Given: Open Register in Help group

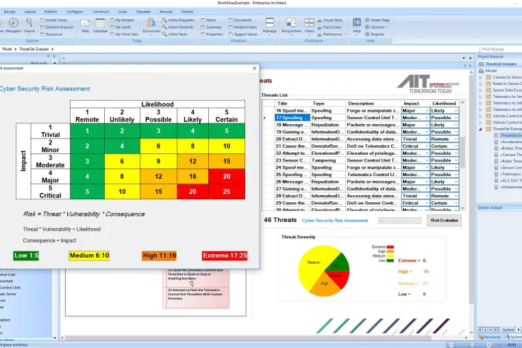Looking at the screenshot, I should (x=375, y=34).
